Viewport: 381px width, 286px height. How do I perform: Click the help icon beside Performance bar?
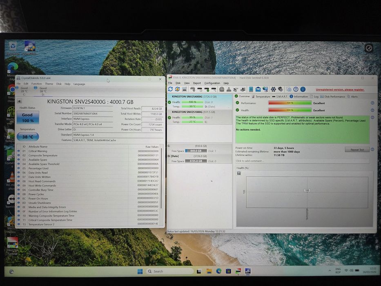pos(372,103)
